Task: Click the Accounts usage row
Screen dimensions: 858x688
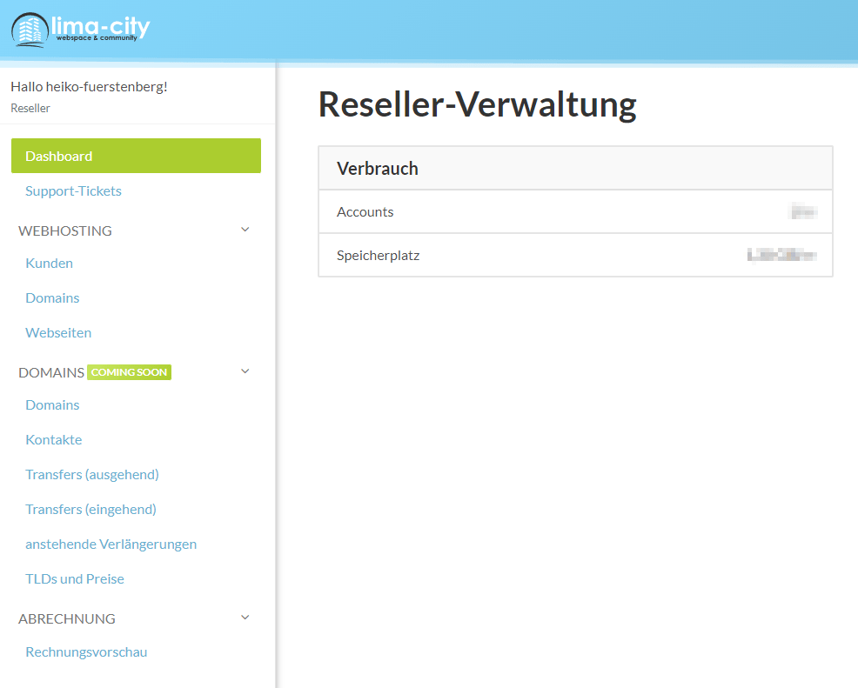Action: tap(575, 211)
